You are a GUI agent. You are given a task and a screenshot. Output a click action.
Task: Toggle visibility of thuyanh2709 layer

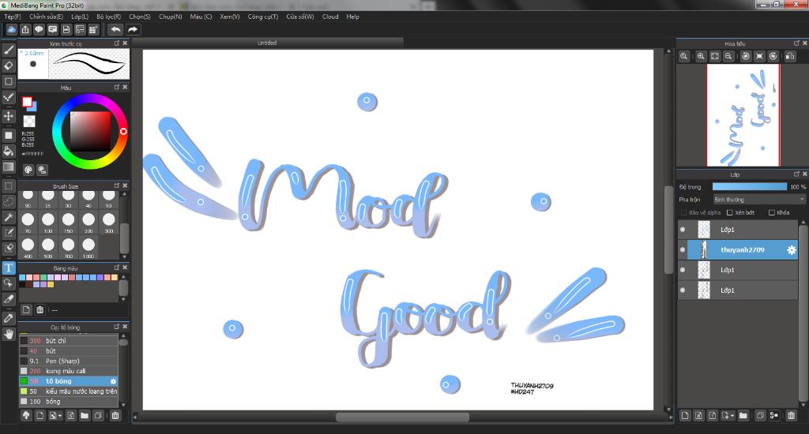coord(683,250)
